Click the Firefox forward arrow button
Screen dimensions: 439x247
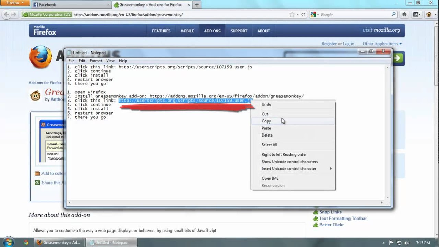(x=14, y=15)
